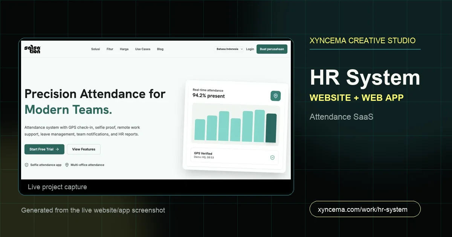Click the "Modern Teams." green heading
Viewport: 452px width, 237px height.
tap(68, 110)
